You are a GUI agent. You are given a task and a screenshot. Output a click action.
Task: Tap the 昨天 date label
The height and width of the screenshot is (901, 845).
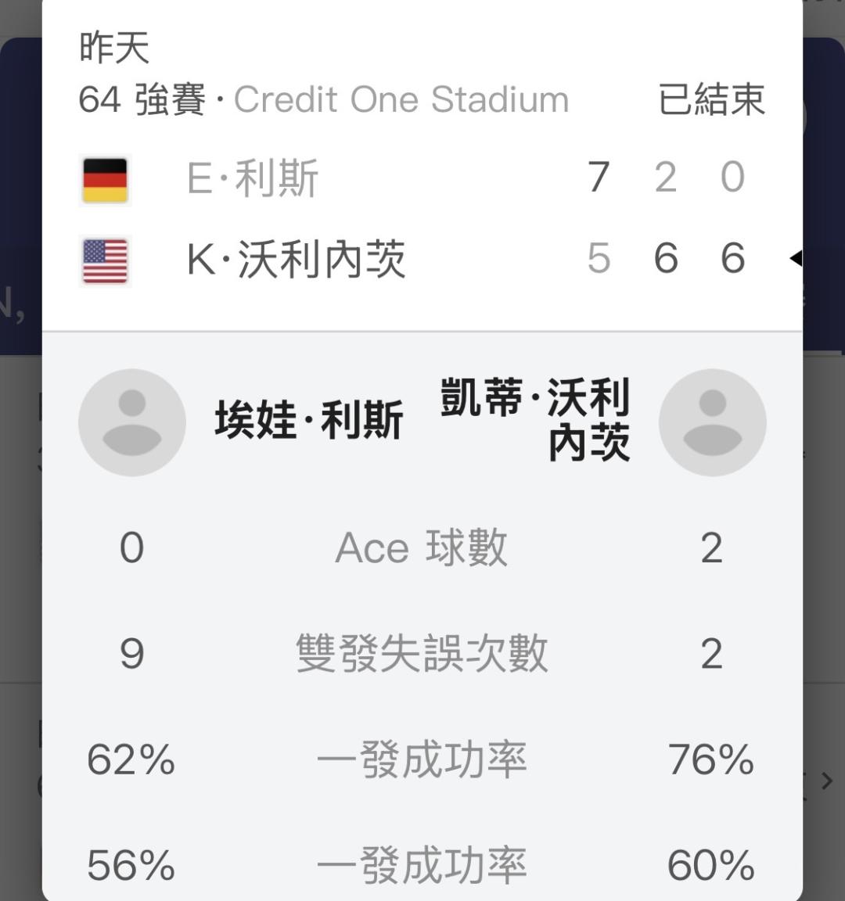coord(114,47)
